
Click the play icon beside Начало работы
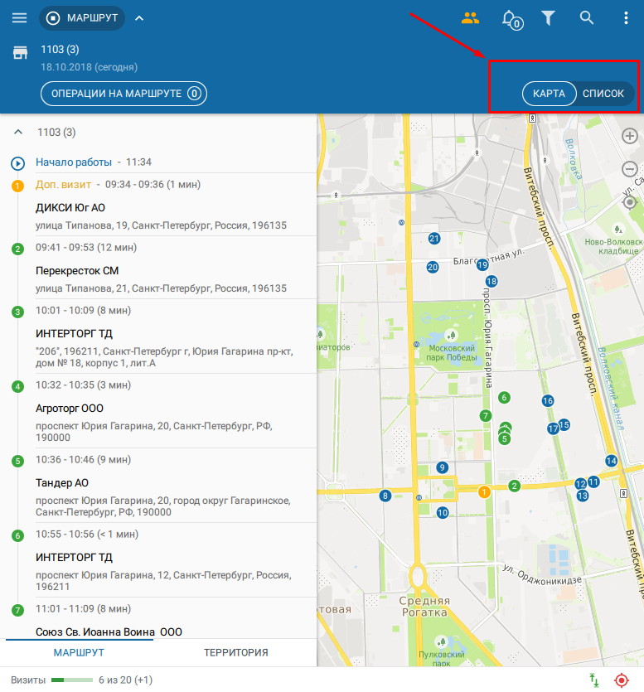point(17,164)
